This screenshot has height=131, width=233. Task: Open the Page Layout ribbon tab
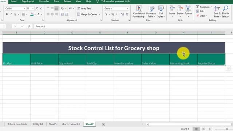(28, 1)
